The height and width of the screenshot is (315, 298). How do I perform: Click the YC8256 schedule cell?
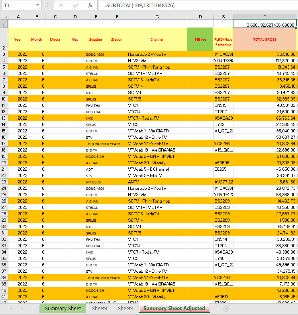(223, 144)
